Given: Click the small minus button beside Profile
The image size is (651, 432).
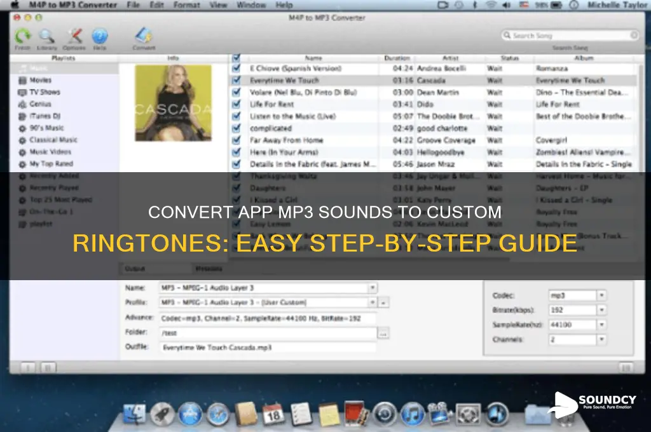Looking at the screenshot, I should [383, 303].
